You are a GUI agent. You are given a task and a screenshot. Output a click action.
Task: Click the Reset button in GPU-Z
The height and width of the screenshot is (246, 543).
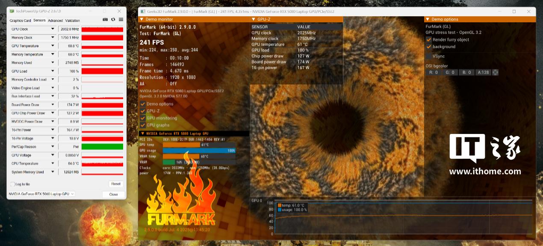(115, 184)
